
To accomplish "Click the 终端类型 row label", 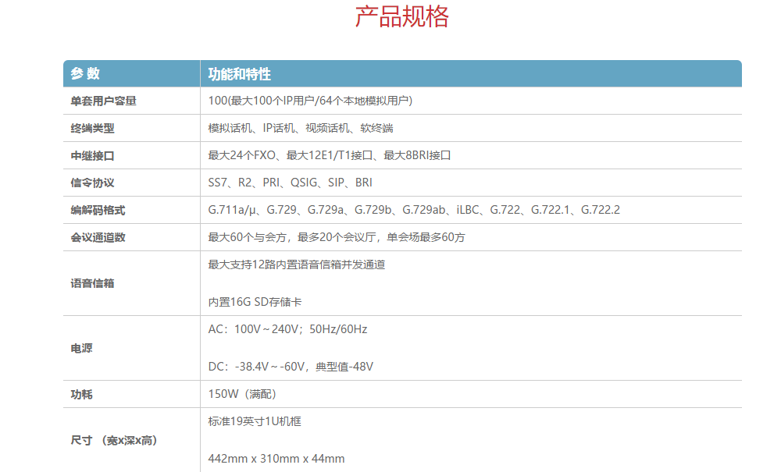I will click(92, 128).
